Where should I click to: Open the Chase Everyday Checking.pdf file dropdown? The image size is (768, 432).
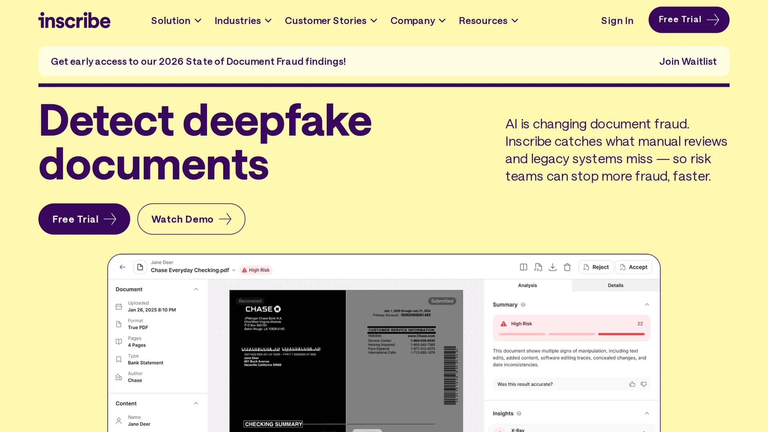234,270
